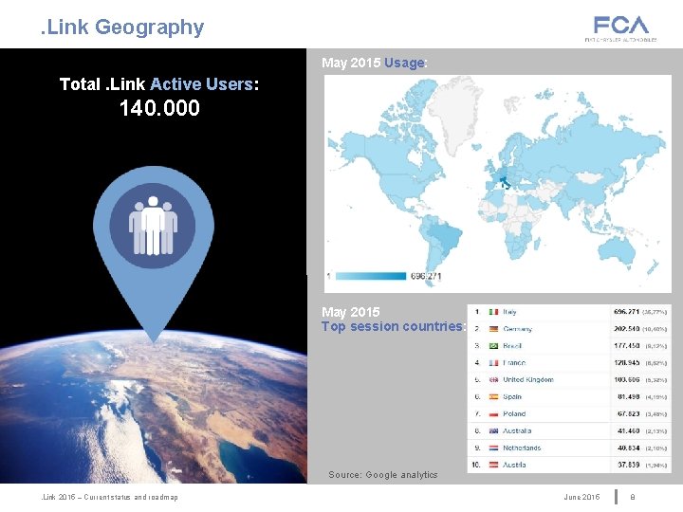683x512 pixels.
Task: Click the Brazil flag icon
Action: pos(493,346)
